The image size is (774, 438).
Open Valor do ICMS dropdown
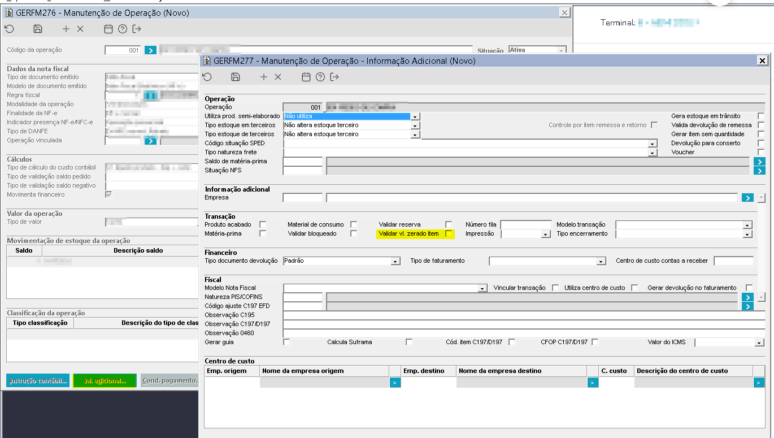coord(759,342)
